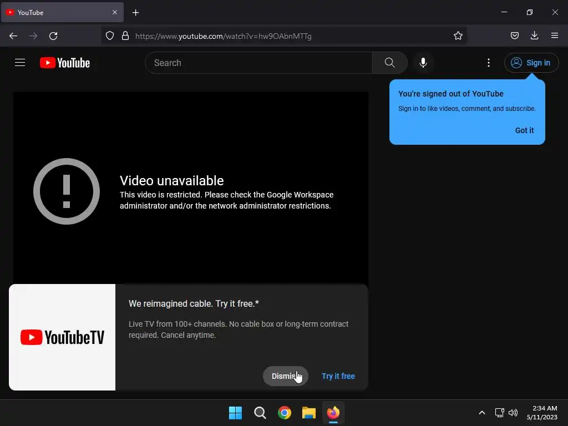This screenshot has width=568, height=426.
Task: Launch Chrome from the taskbar
Action: (x=285, y=413)
